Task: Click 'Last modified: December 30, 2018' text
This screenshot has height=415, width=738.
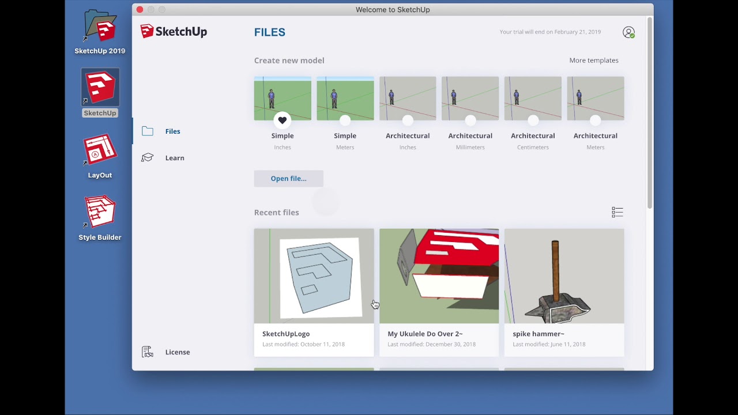Action: [431, 344]
